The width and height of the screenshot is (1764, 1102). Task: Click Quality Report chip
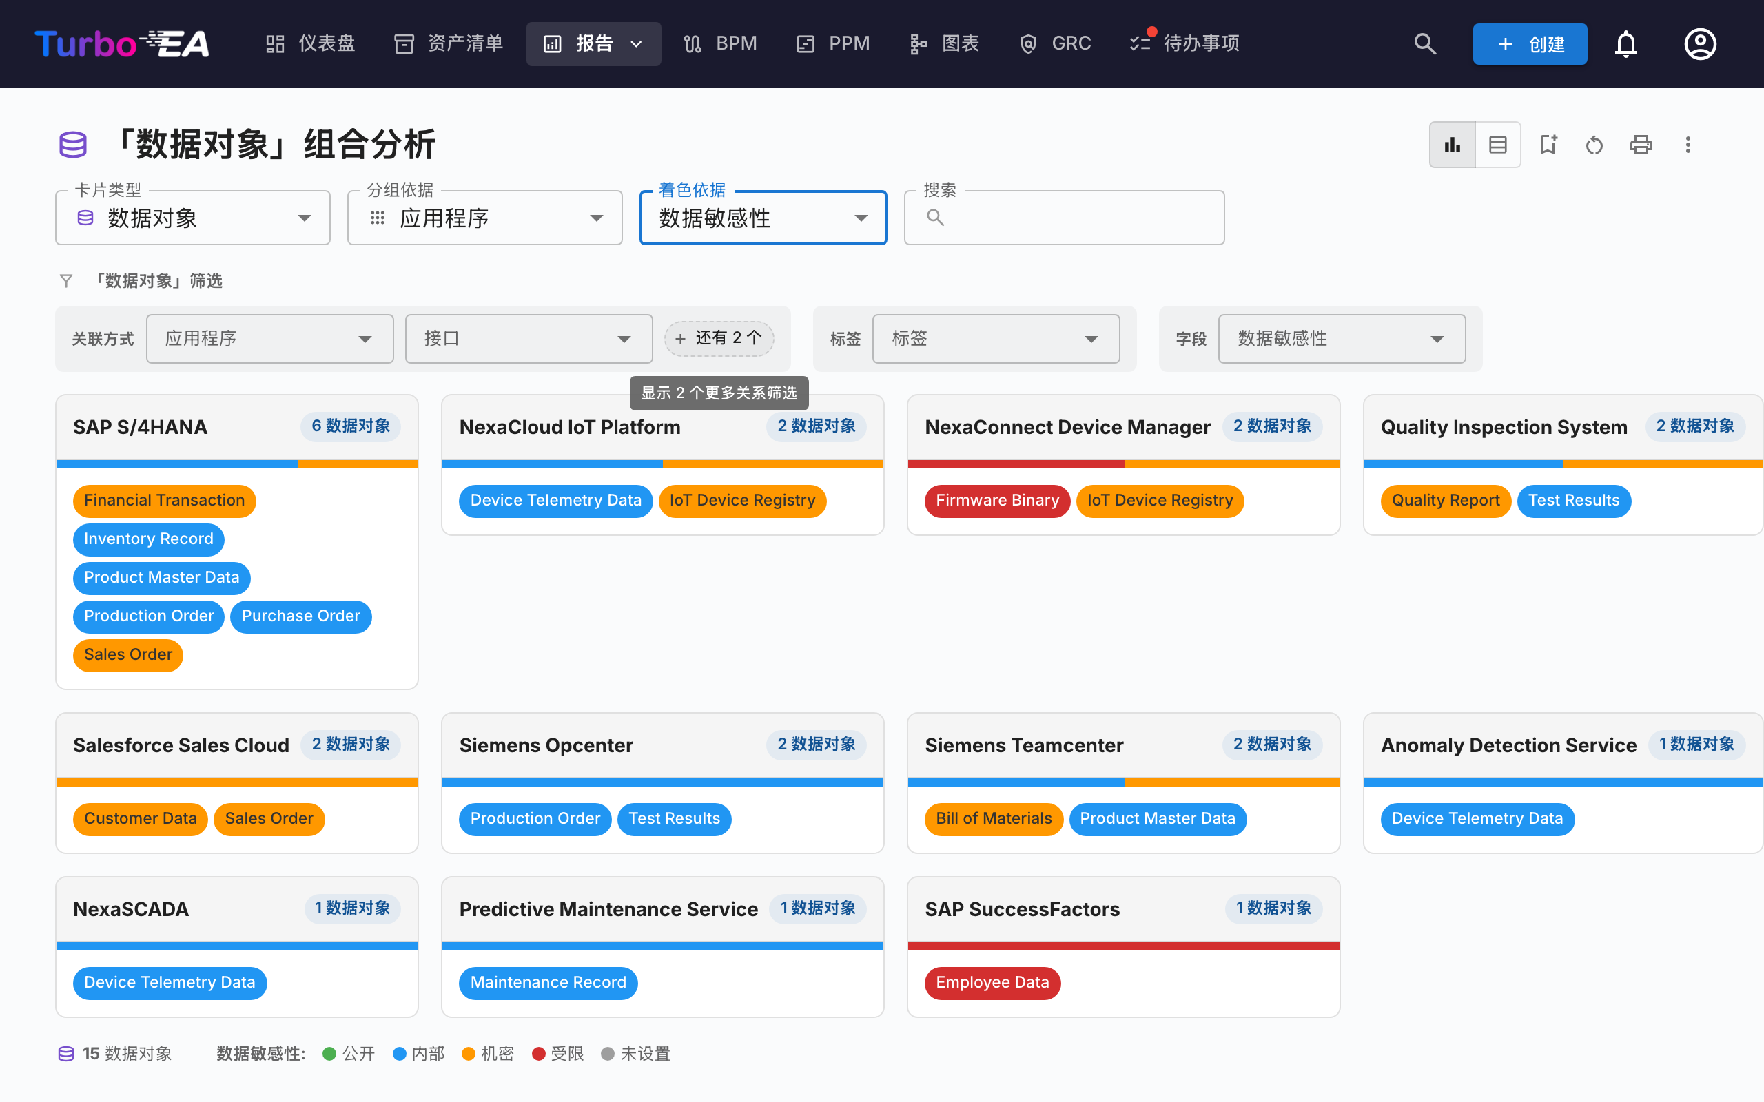pyautogui.click(x=1446, y=501)
